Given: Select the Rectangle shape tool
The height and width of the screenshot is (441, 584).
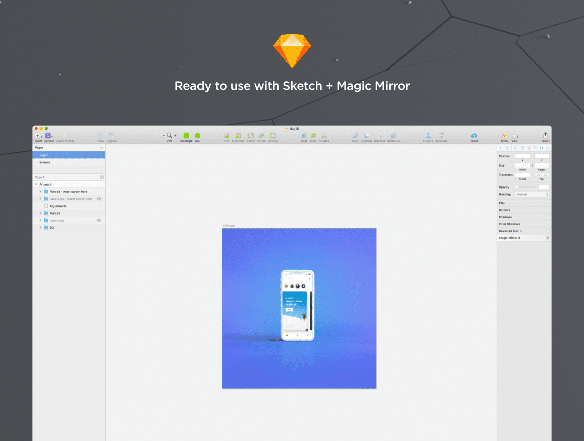Looking at the screenshot, I should click(186, 136).
